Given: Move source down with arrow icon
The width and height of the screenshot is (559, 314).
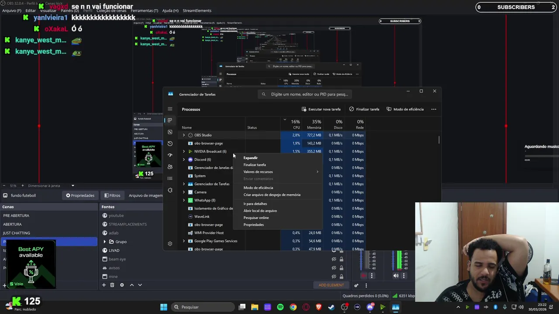Looking at the screenshot, I should (x=140, y=285).
